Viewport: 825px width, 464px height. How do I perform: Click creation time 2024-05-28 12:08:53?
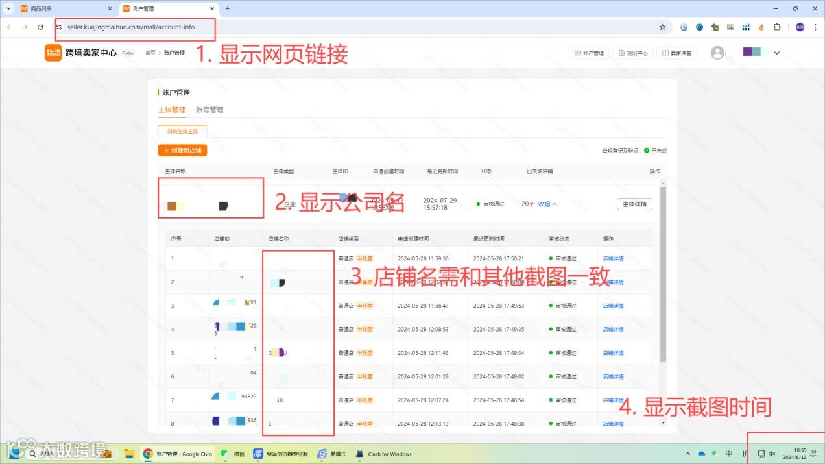point(423,329)
